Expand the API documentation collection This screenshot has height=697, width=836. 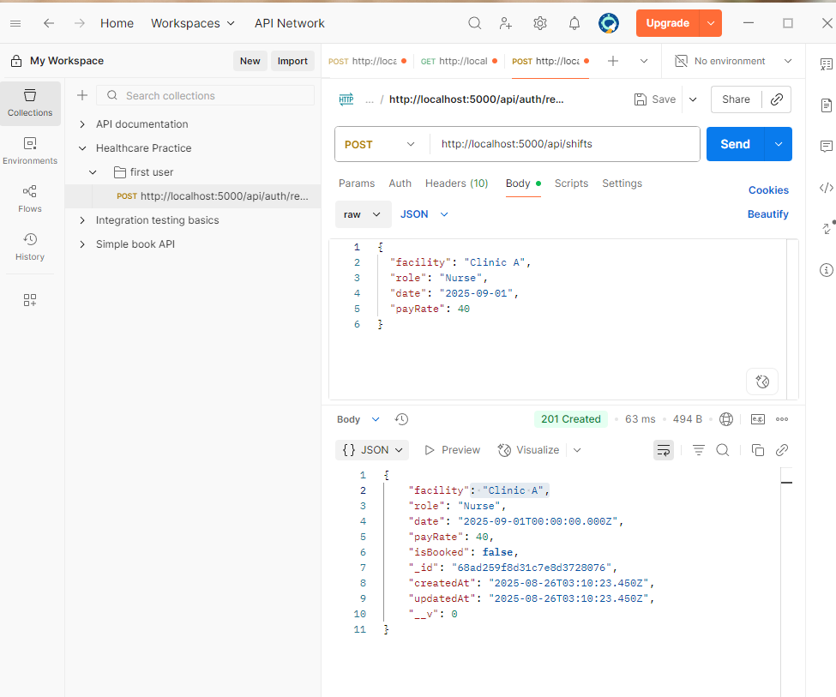pyautogui.click(x=82, y=124)
